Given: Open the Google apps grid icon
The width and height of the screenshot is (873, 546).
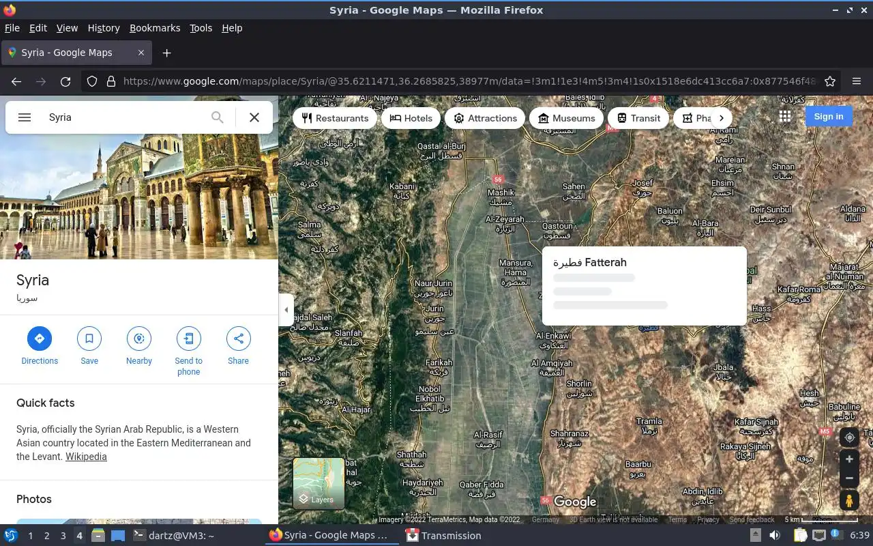Looking at the screenshot, I should [x=785, y=117].
